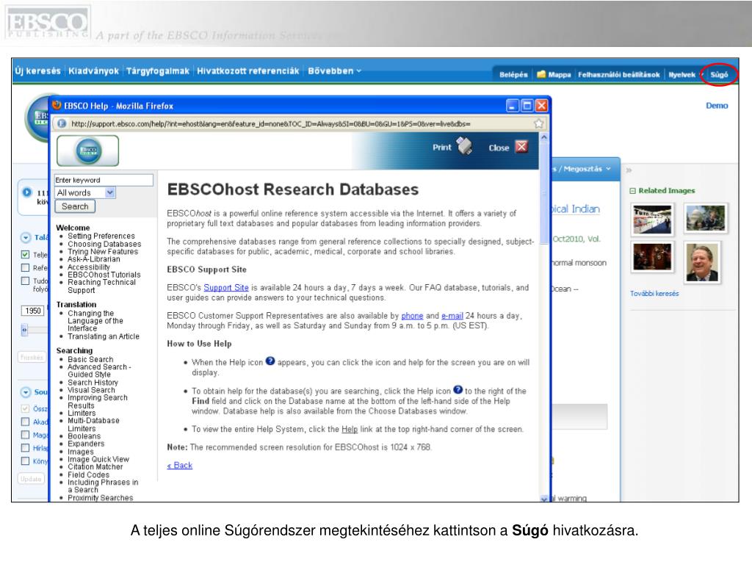The height and width of the screenshot is (564, 752).
Task: Open Citation Matcher help topic
Action: (x=95, y=466)
